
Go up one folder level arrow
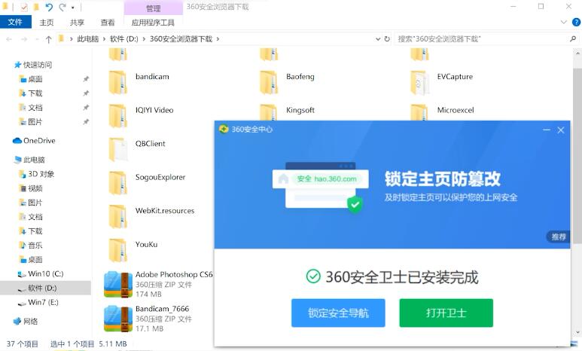click(48, 39)
